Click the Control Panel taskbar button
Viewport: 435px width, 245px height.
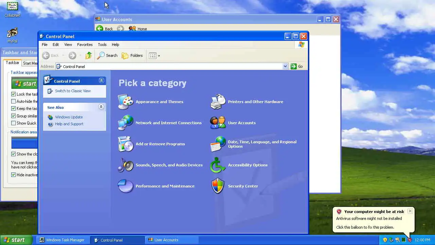pyautogui.click(x=117, y=240)
